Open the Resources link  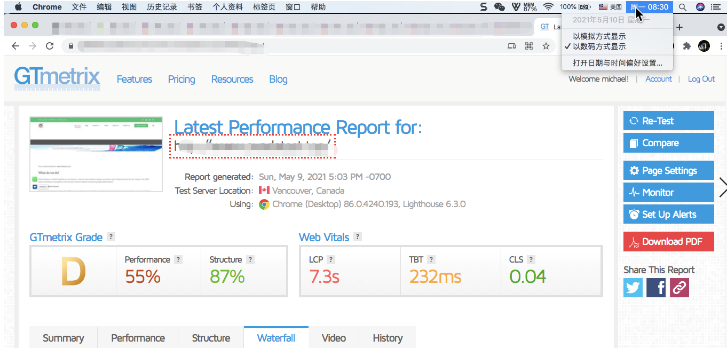232,79
